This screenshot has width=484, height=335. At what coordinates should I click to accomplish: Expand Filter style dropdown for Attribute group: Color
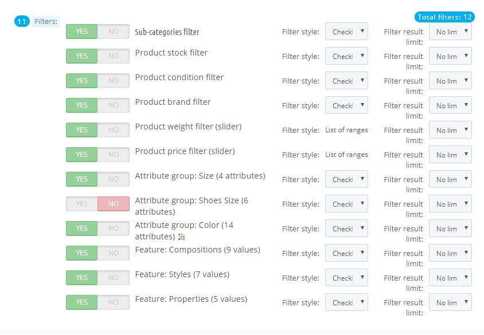click(x=346, y=228)
